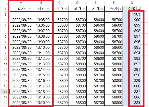Select column C header
Screen dimensions: 149x107
tap(59, 3)
